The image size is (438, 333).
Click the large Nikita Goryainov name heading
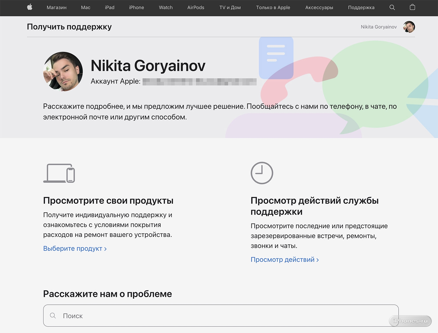pyautogui.click(x=148, y=66)
